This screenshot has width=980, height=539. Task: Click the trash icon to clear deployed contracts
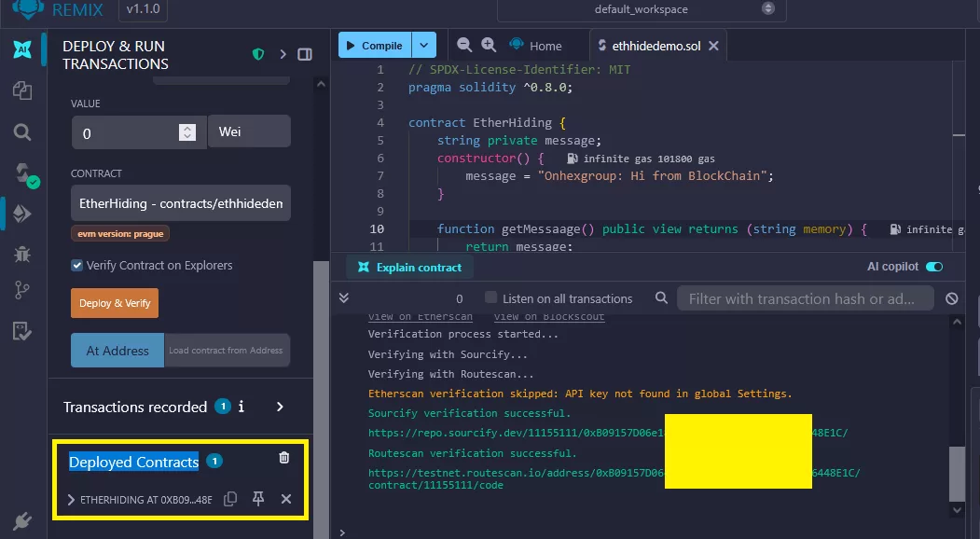tap(284, 458)
